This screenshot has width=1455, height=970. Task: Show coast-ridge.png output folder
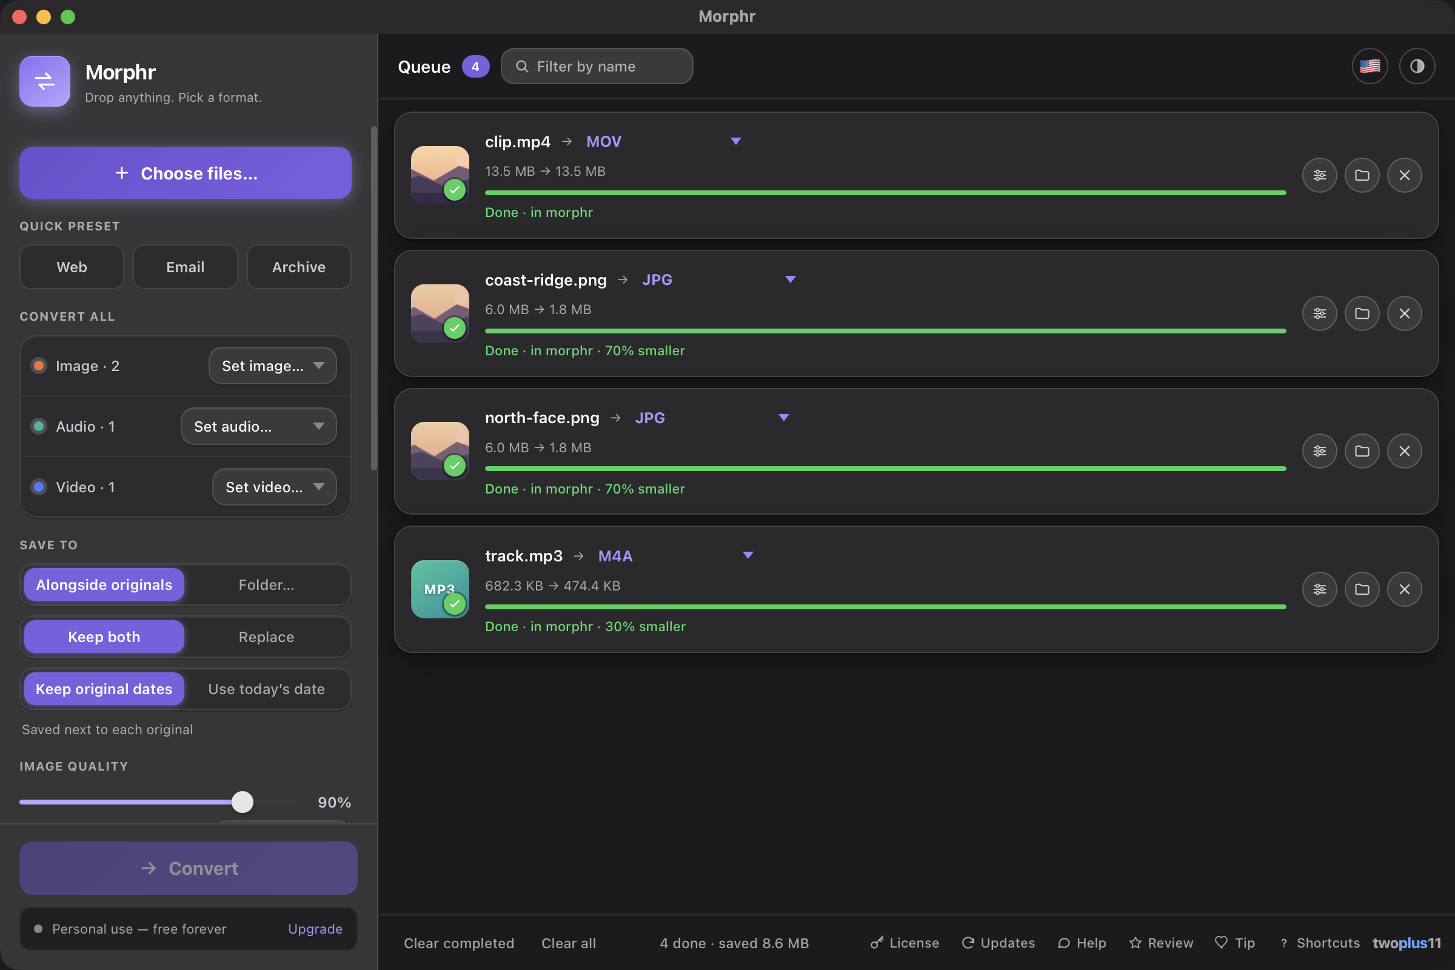point(1362,313)
